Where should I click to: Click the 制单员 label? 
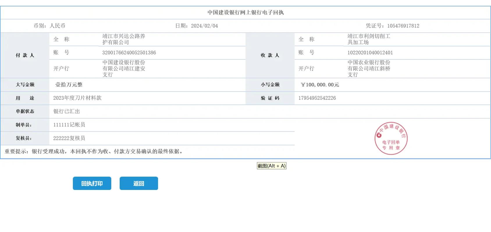[24, 125]
